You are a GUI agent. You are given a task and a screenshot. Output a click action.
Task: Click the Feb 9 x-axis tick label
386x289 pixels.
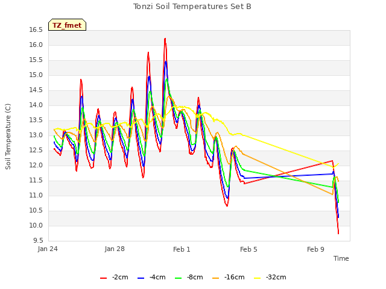point(315,249)
